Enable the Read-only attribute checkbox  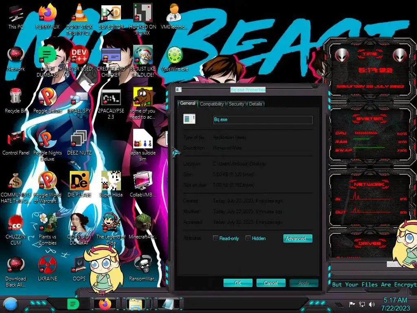[x=216, y=238]
